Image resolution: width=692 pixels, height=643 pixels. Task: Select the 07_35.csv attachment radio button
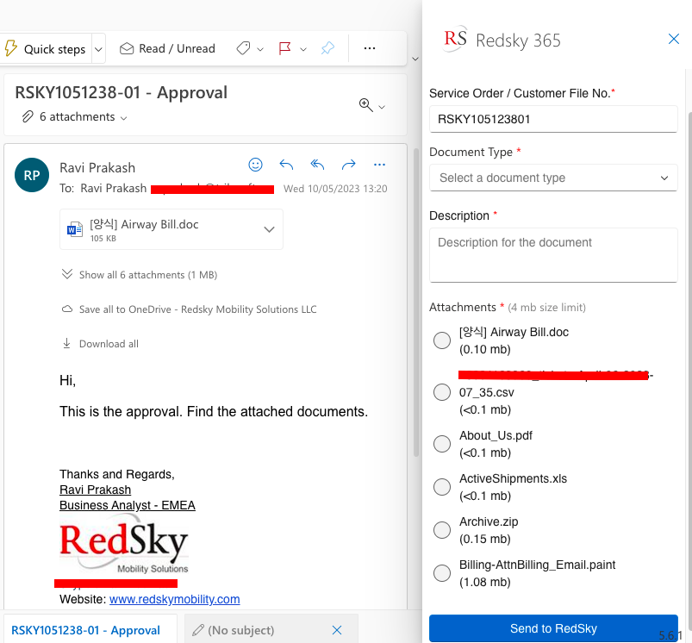click(x=442, y=392)
